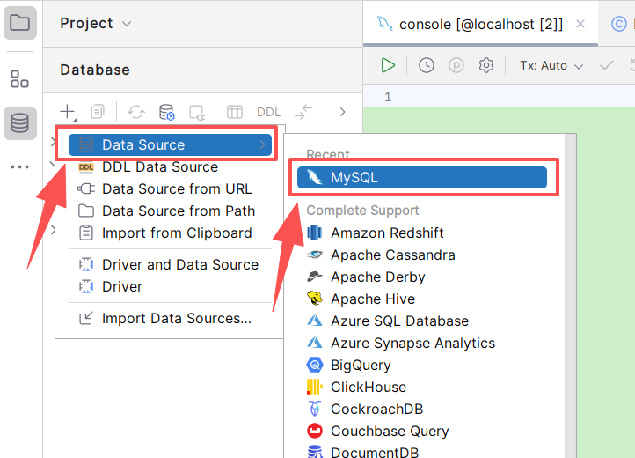Viewport: 635px width, 458px height.
Task: Open the Project view dropdown
Action: click(96, 23)
